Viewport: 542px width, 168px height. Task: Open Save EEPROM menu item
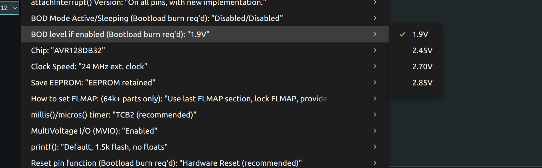93,83
